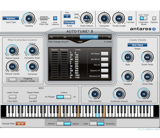Click the Natural Vibrato knob at 0.0
160x138 pixels.
[x=12, y=67]
